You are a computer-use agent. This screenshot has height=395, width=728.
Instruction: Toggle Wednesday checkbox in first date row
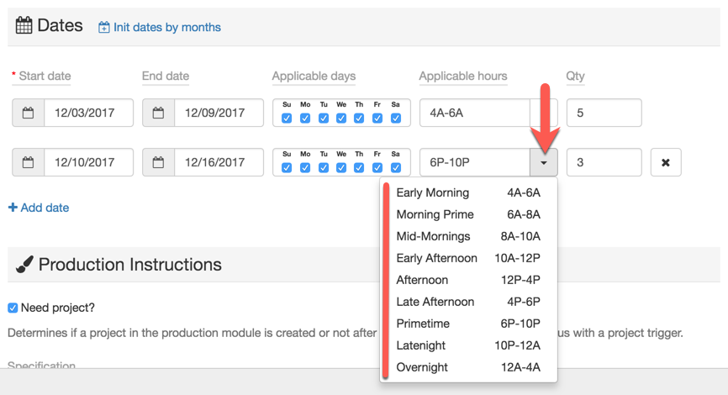[x=341, y=118]
